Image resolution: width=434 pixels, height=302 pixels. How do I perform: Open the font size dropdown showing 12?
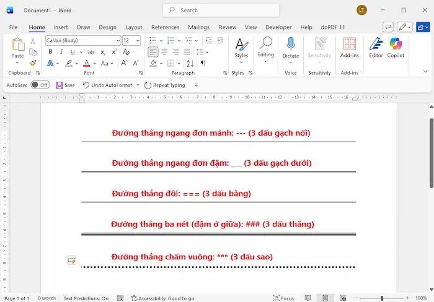(x=138, y=41)
